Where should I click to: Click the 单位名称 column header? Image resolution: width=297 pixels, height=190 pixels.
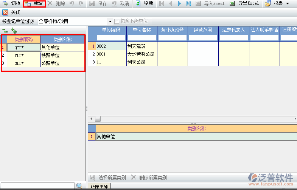pyautogui.click(x=142, y=30)
